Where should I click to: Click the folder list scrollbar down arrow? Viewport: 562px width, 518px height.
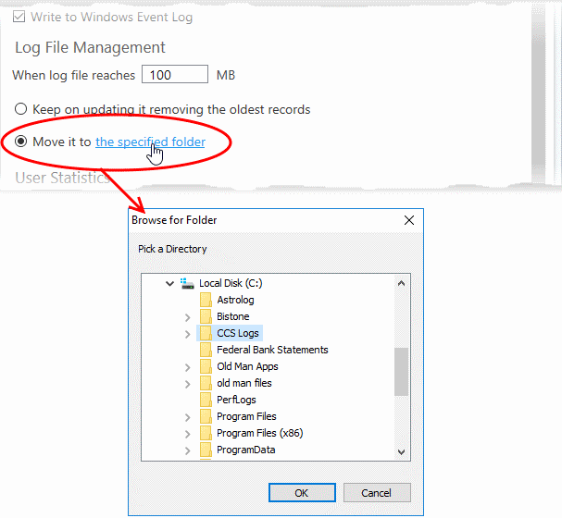402,452
